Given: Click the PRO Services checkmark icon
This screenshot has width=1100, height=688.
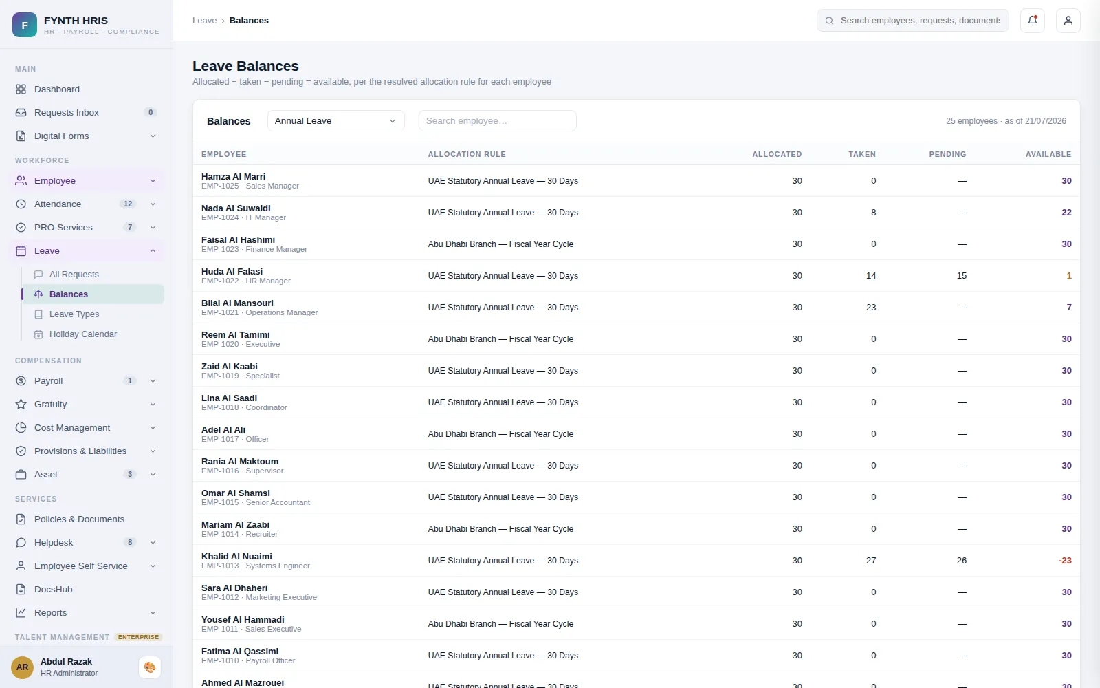Looking at the screenshot, I should pyautogui.click(x=21, y=228).
